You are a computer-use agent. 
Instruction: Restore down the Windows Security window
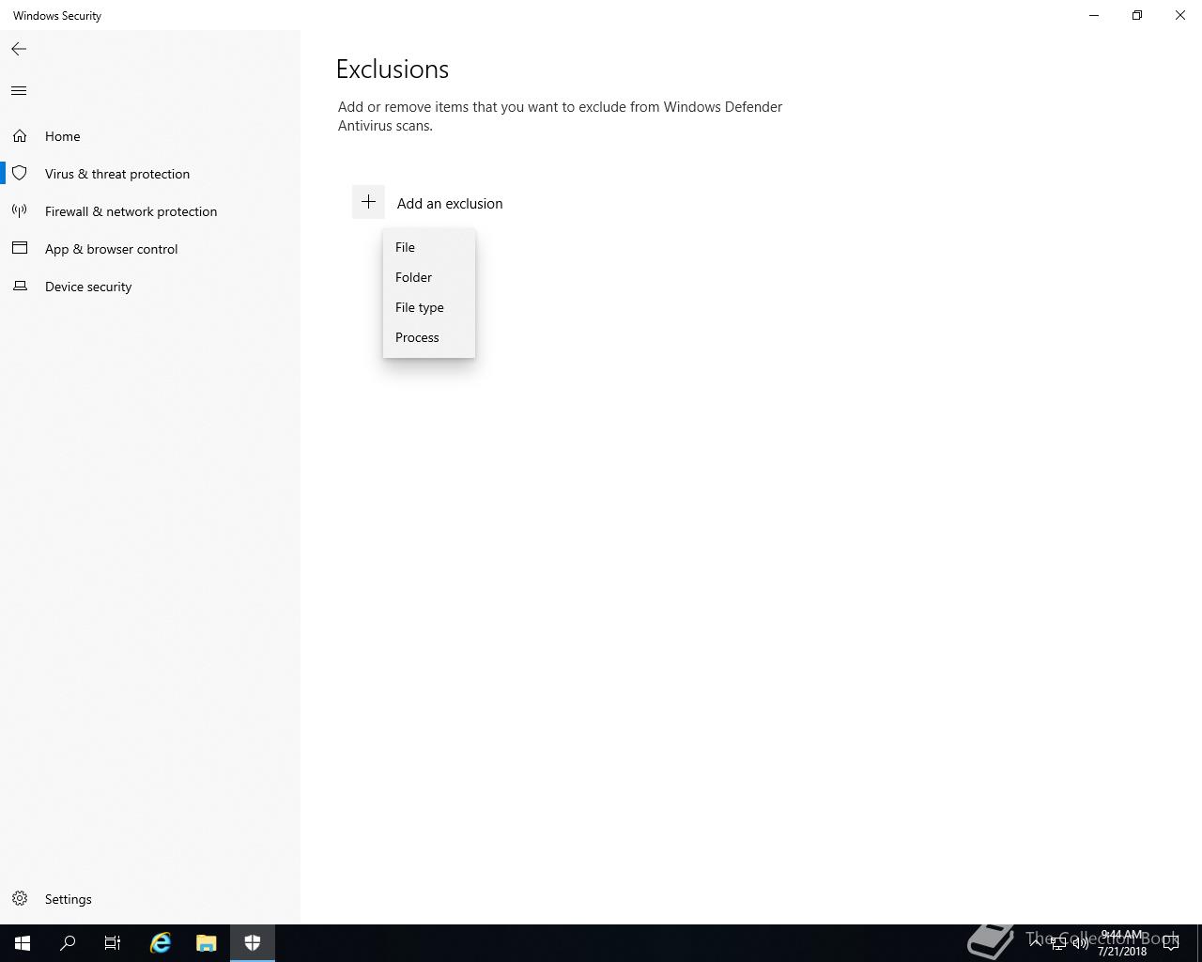pos(1137,15)
